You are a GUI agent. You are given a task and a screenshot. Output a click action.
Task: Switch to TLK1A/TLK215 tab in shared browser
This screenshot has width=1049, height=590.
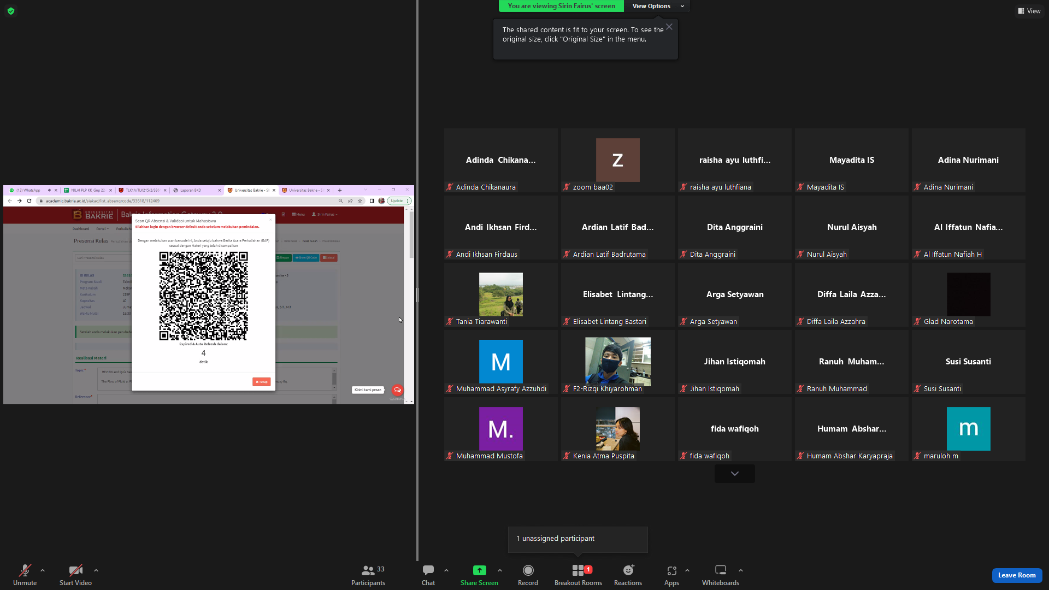point(143,191)
